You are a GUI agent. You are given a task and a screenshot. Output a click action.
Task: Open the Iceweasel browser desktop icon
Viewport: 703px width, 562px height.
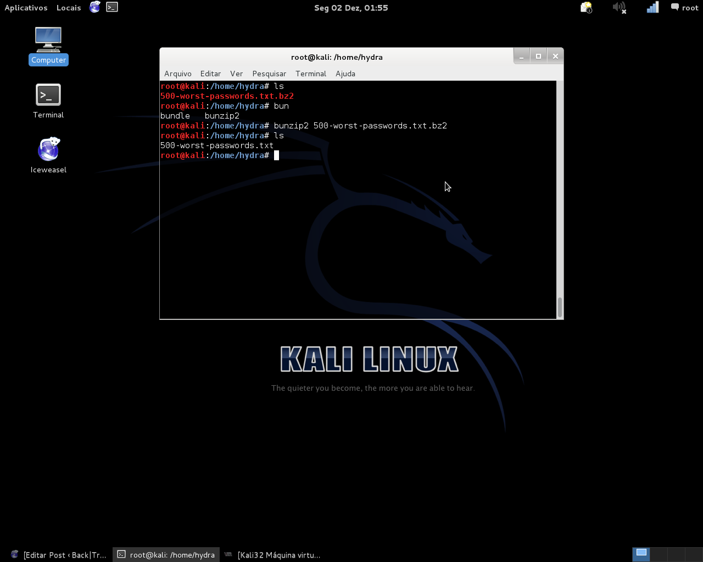(48, 155)
